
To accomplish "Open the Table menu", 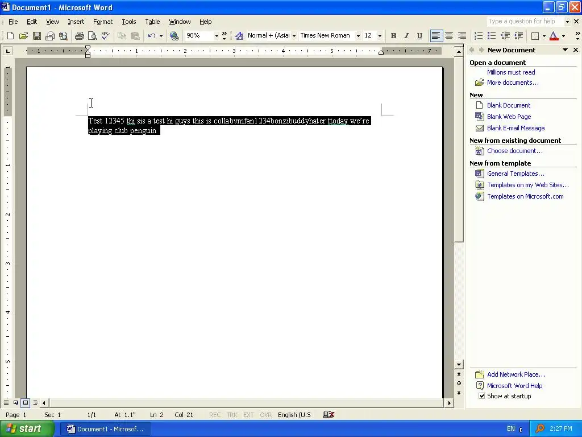I will pos(152,22).
